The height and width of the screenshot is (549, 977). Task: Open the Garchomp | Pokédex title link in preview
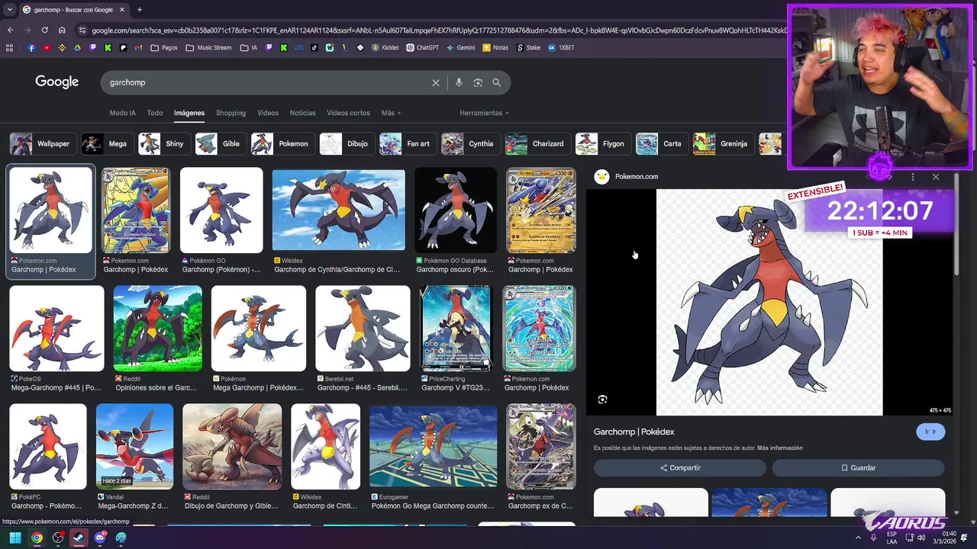click(x=634, y=432)
